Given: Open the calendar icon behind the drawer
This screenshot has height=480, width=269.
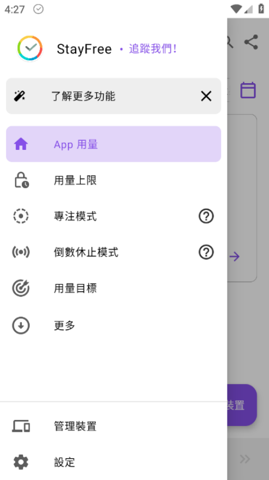Looking at the screenshot, I should [248, 90].
